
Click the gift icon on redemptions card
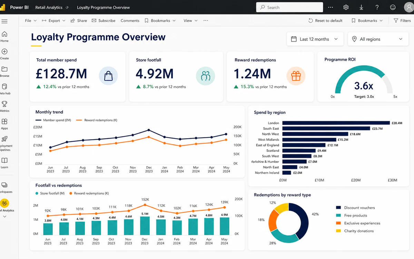[x=296, y=76]
